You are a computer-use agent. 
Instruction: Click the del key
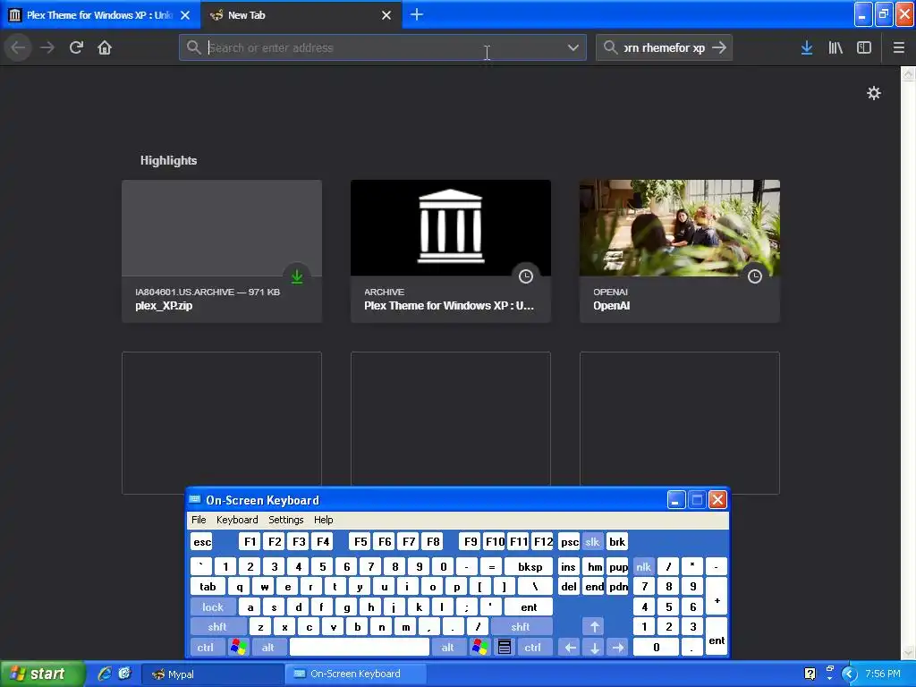click(568, 587)
